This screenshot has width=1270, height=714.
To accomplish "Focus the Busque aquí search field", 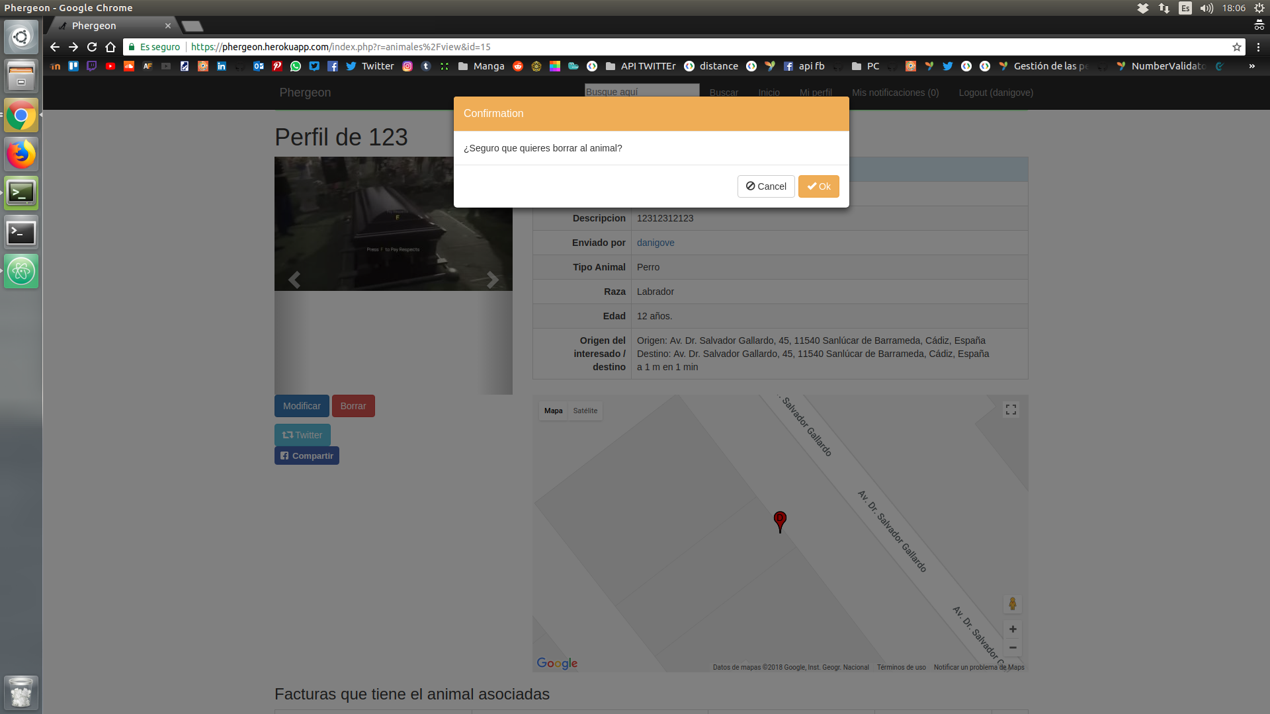I will click(x=642, y=91).
